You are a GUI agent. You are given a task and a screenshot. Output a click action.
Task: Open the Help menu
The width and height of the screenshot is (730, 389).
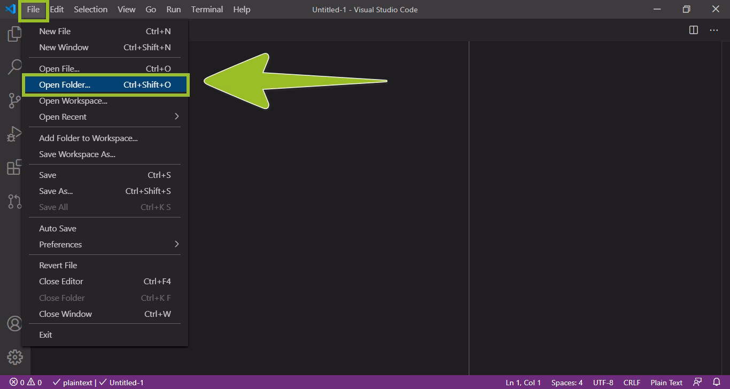[242, 9]
